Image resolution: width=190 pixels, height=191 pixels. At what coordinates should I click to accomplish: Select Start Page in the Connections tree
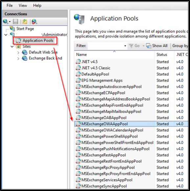(x=25, y=29)
